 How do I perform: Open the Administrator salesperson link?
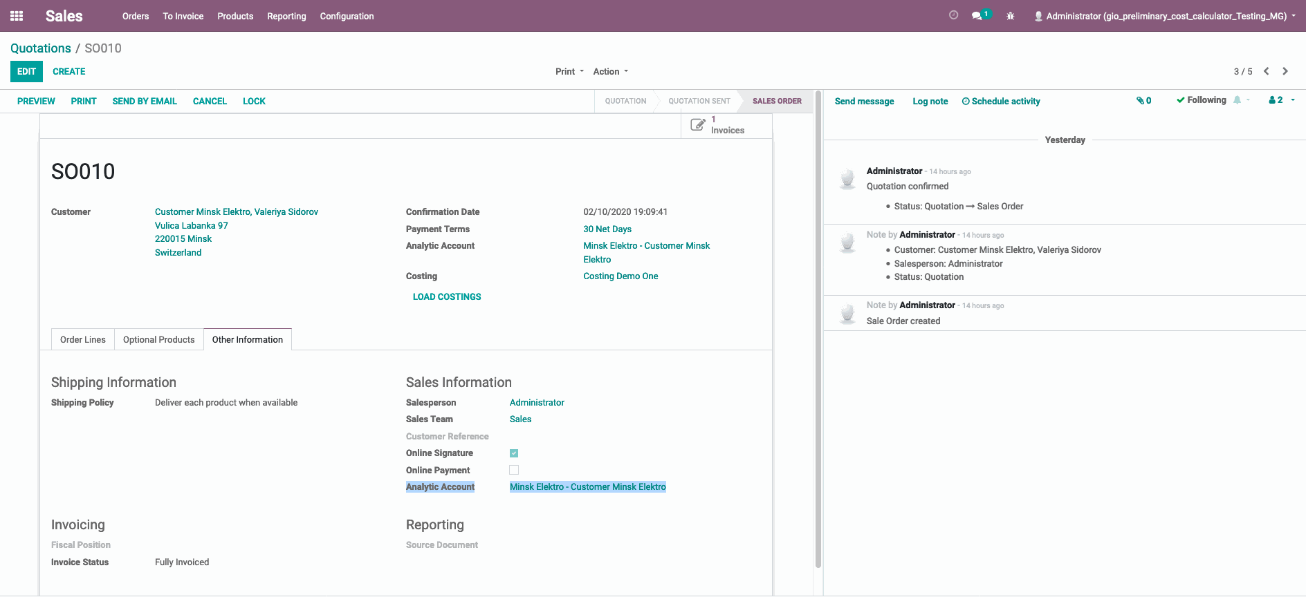click(x=537, y=403)
